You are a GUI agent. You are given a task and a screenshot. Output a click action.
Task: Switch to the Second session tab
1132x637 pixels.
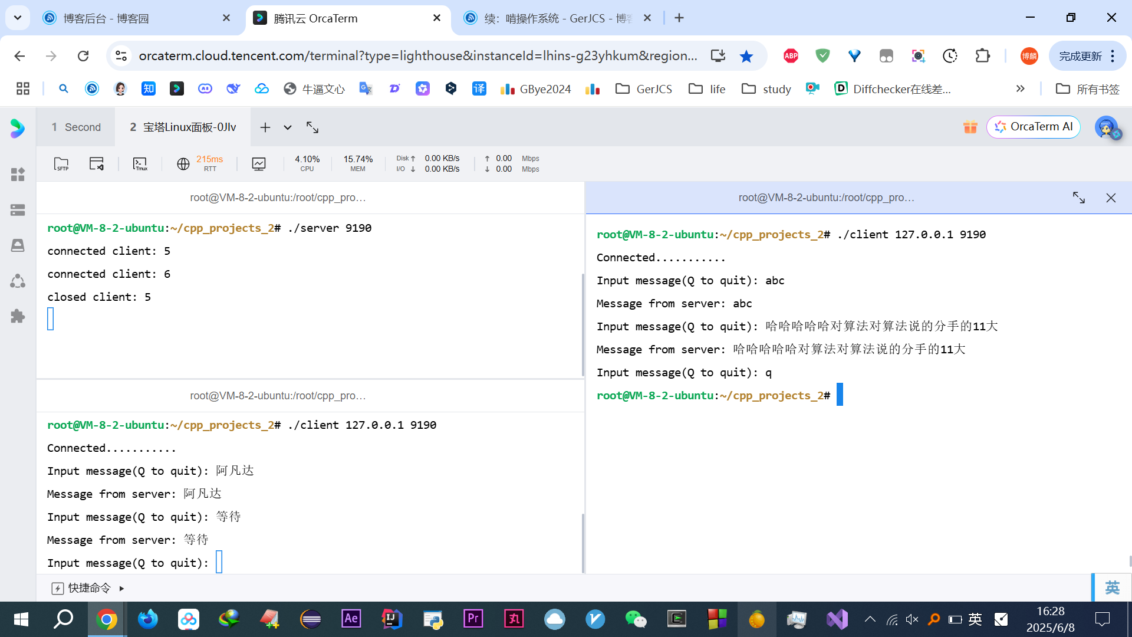click(76, 127)
